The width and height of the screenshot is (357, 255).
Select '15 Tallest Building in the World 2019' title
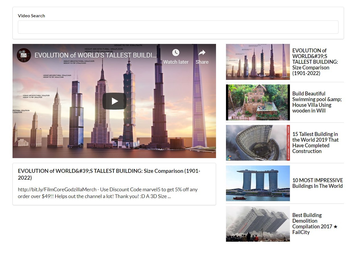click(315, 143)
